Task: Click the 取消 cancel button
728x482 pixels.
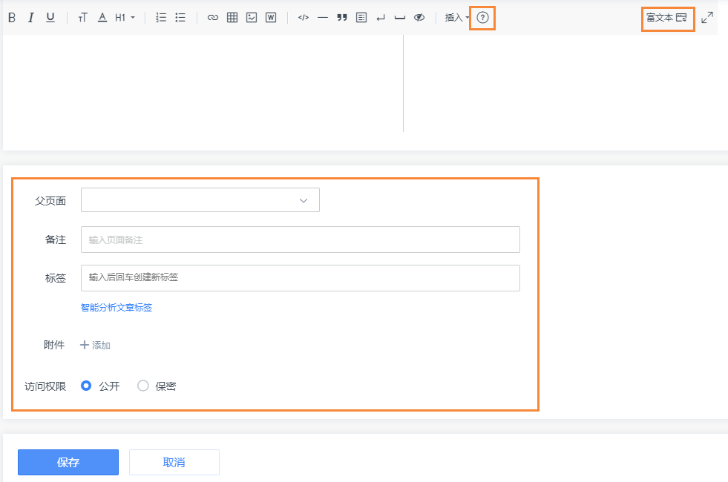Action: point(174,462)
